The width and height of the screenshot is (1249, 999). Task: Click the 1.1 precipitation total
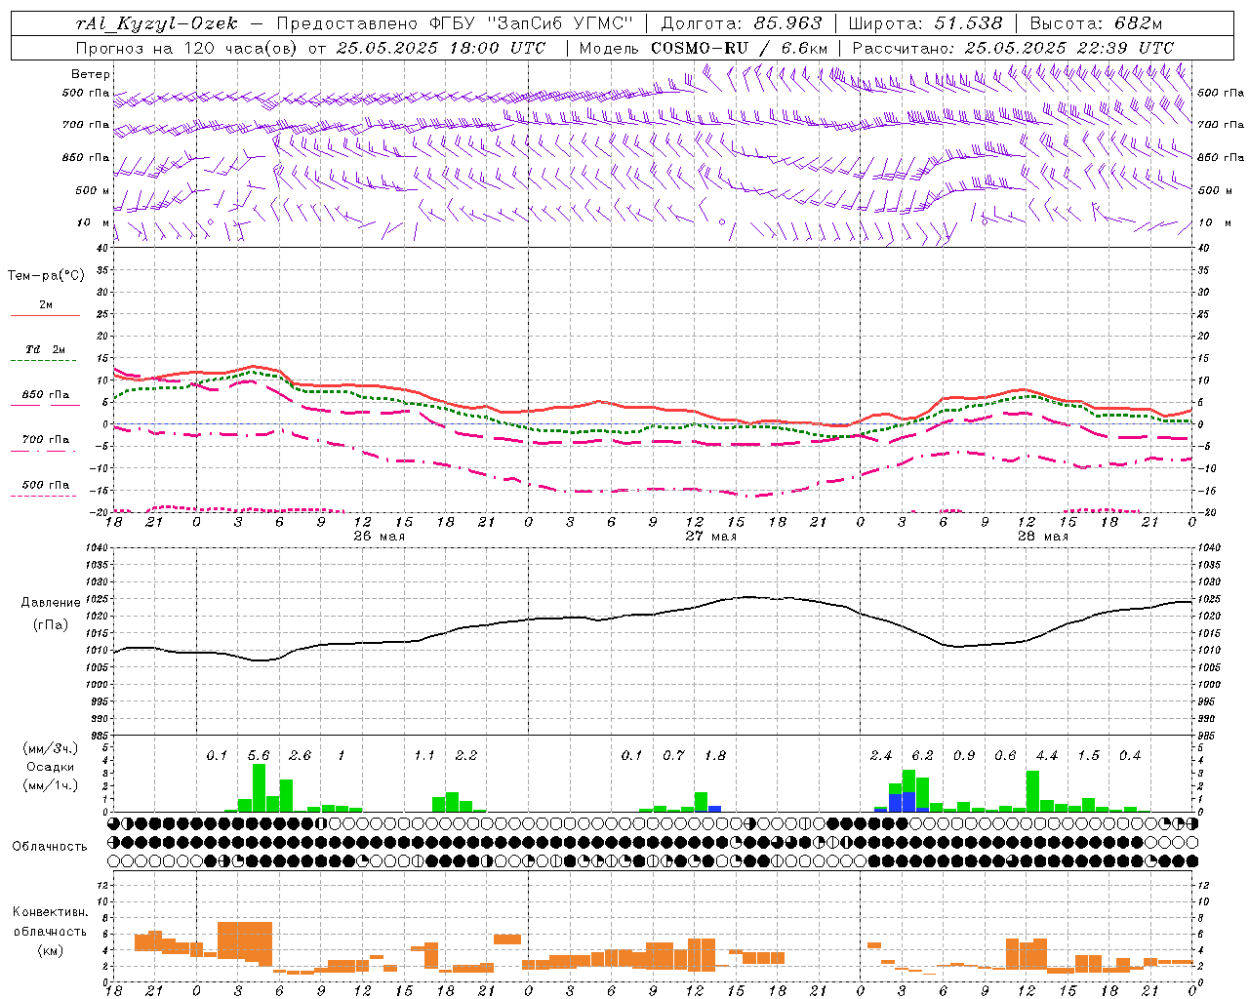424,755
